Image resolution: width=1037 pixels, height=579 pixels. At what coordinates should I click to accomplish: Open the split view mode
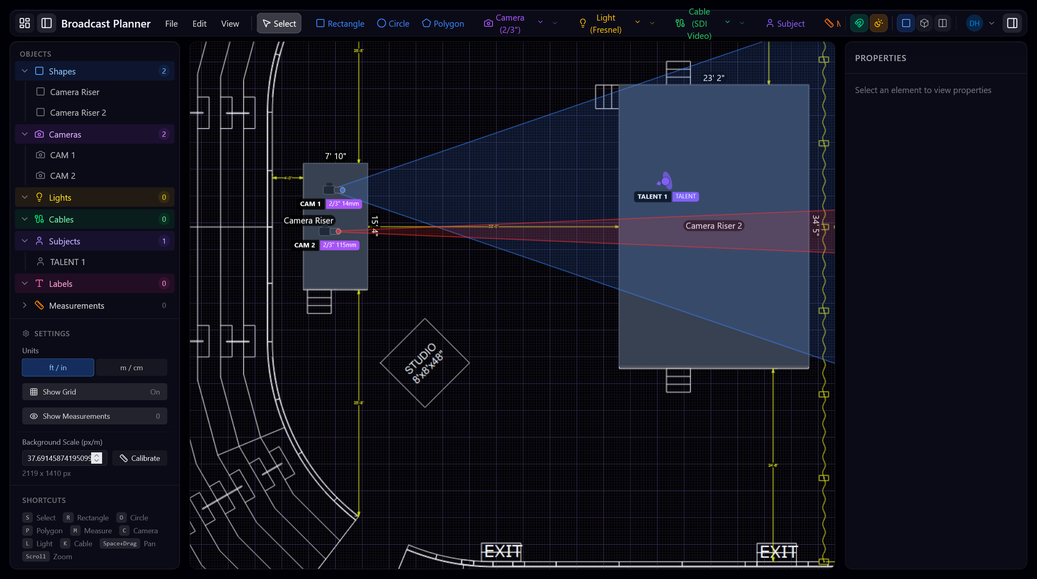942,23
